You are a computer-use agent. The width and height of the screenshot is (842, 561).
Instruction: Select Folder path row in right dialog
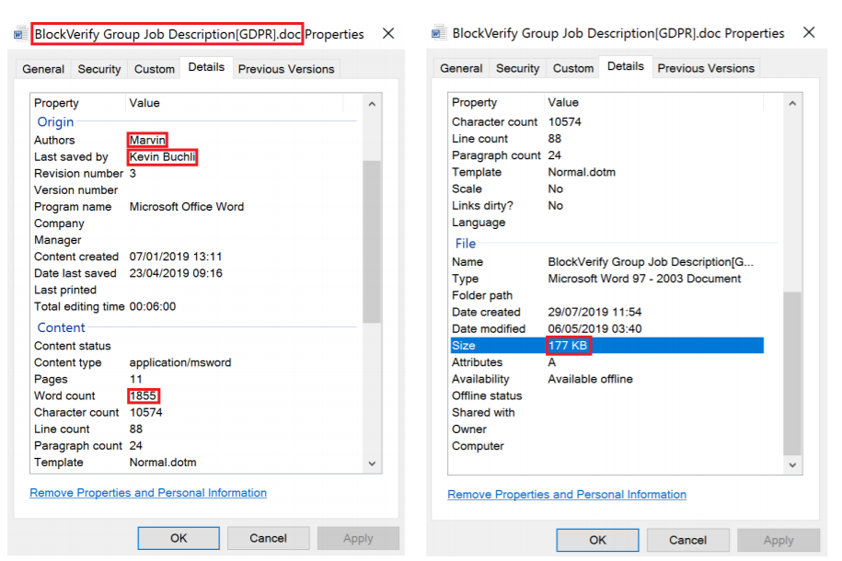606,295
